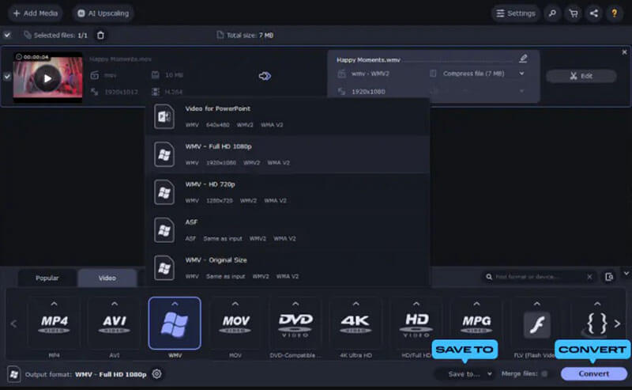
Task: Click the output resolution 1920x1080 value
Action: point(368,92)
